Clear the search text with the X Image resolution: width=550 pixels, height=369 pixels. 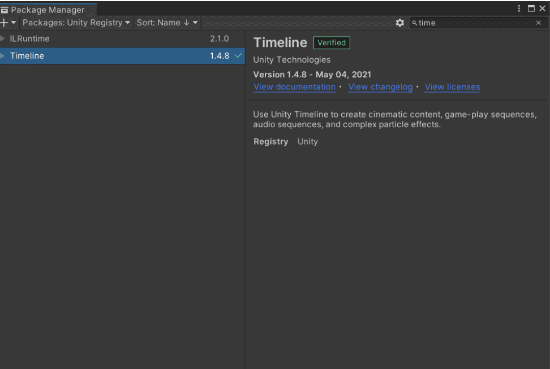tap(538, 23)
